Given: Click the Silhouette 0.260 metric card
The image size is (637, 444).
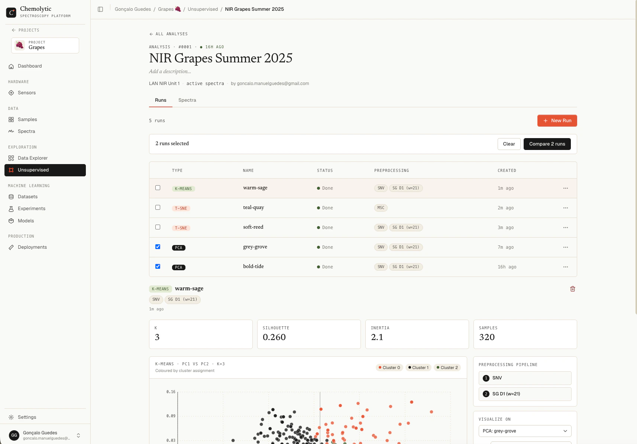Looking at the screenshot, I should [309, 334].
